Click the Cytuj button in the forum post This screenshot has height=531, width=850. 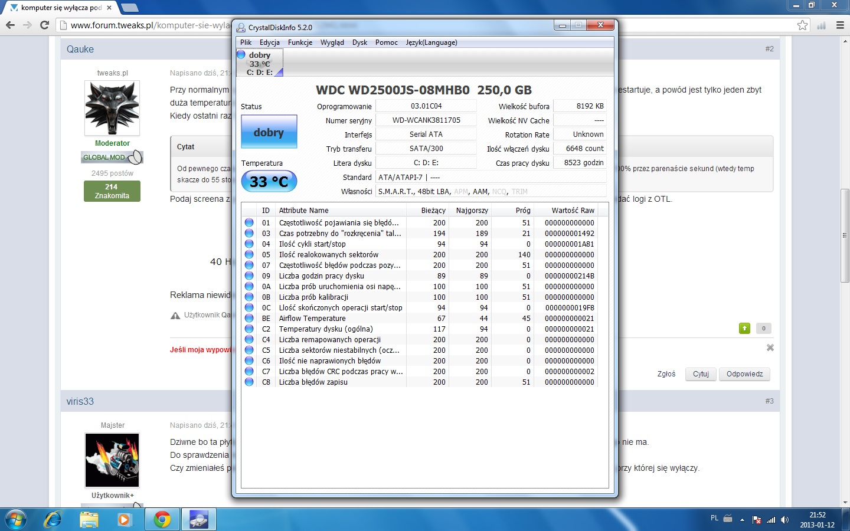(x=701, y=374)
